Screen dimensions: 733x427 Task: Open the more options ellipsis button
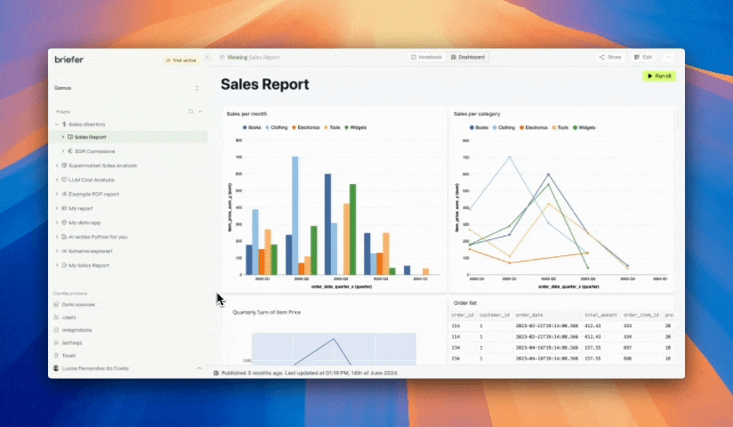pos(668,57)
